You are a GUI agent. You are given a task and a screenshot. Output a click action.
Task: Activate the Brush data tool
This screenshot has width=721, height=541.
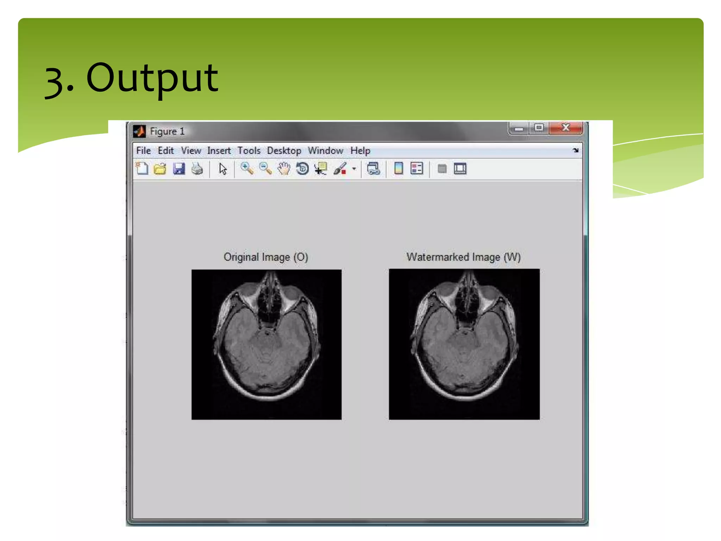[340, 169]
